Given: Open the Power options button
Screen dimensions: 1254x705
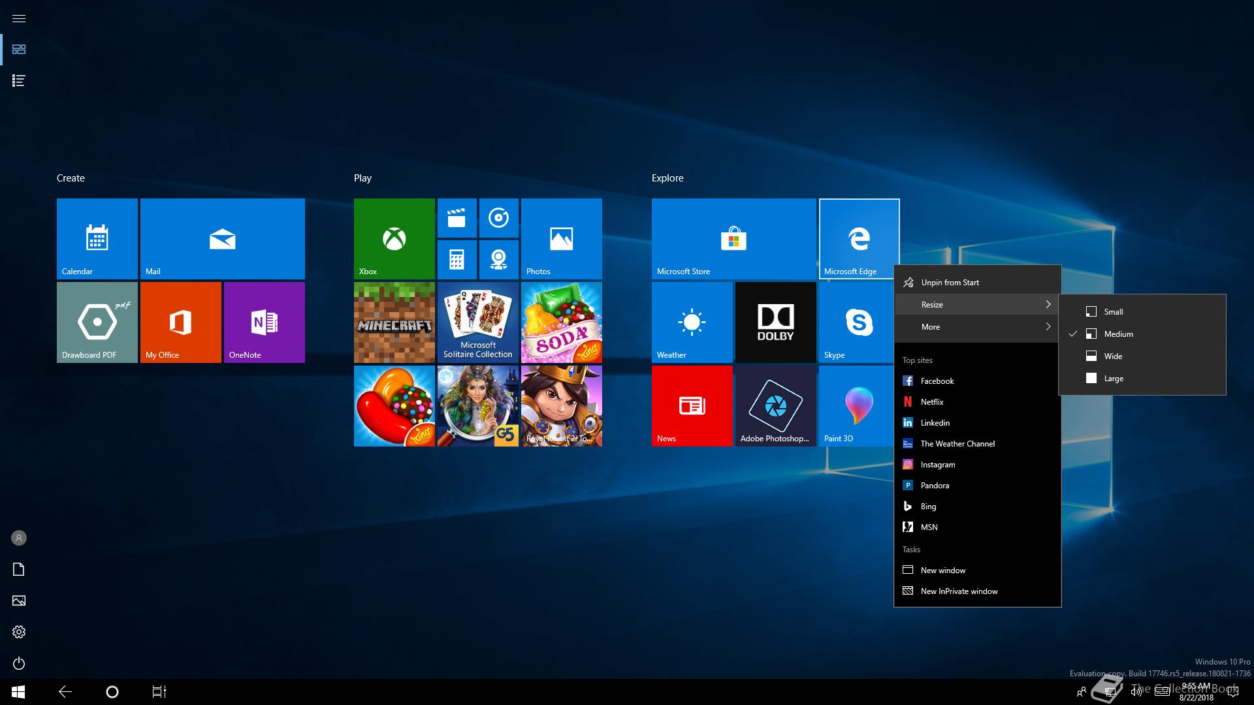Looking at the screenshot, I should pos(19,663).
